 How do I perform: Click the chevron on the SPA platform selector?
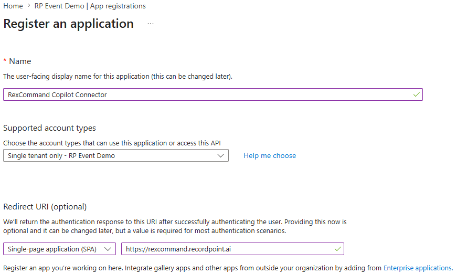tap(109, 249)
